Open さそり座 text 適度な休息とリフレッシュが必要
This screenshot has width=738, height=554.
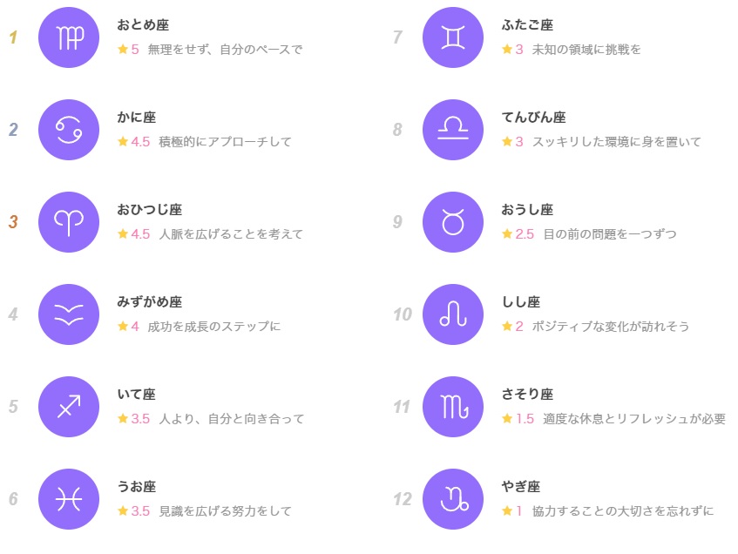634,418
